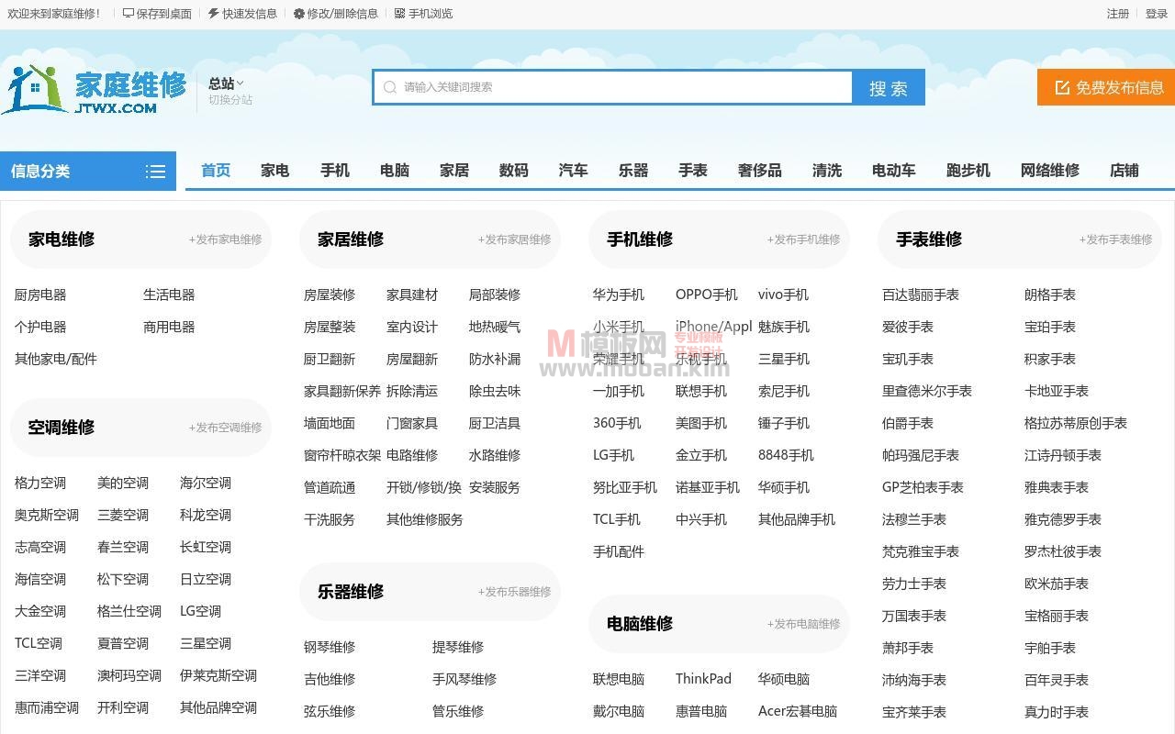
Task: Click the edit icon on 免费发布信息 button
Action: 1062,87
